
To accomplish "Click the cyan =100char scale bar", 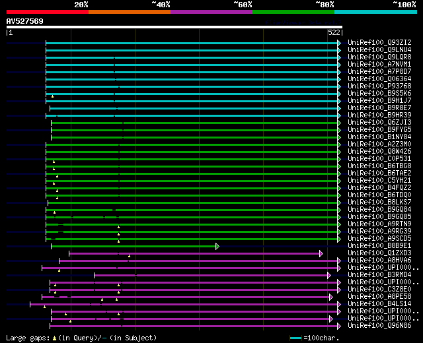I will pyautogui.click(x=295, y=338).
